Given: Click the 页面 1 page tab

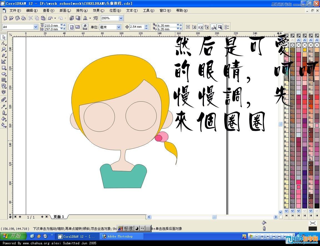Looking at the screenshot, I should (58, 217).
